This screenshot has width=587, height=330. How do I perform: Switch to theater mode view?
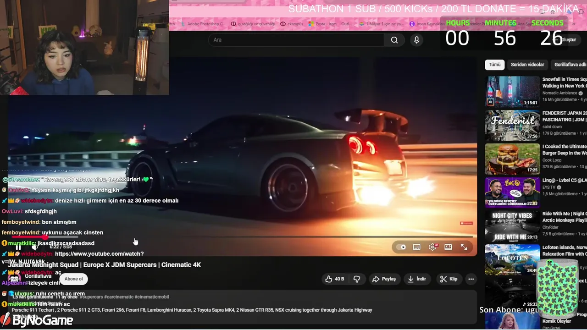coord(448,247)
